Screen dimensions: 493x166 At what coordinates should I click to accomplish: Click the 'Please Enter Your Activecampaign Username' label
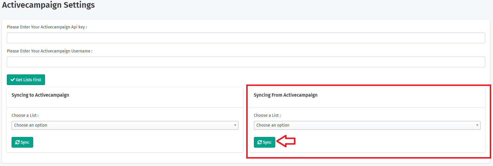point(49,51)
